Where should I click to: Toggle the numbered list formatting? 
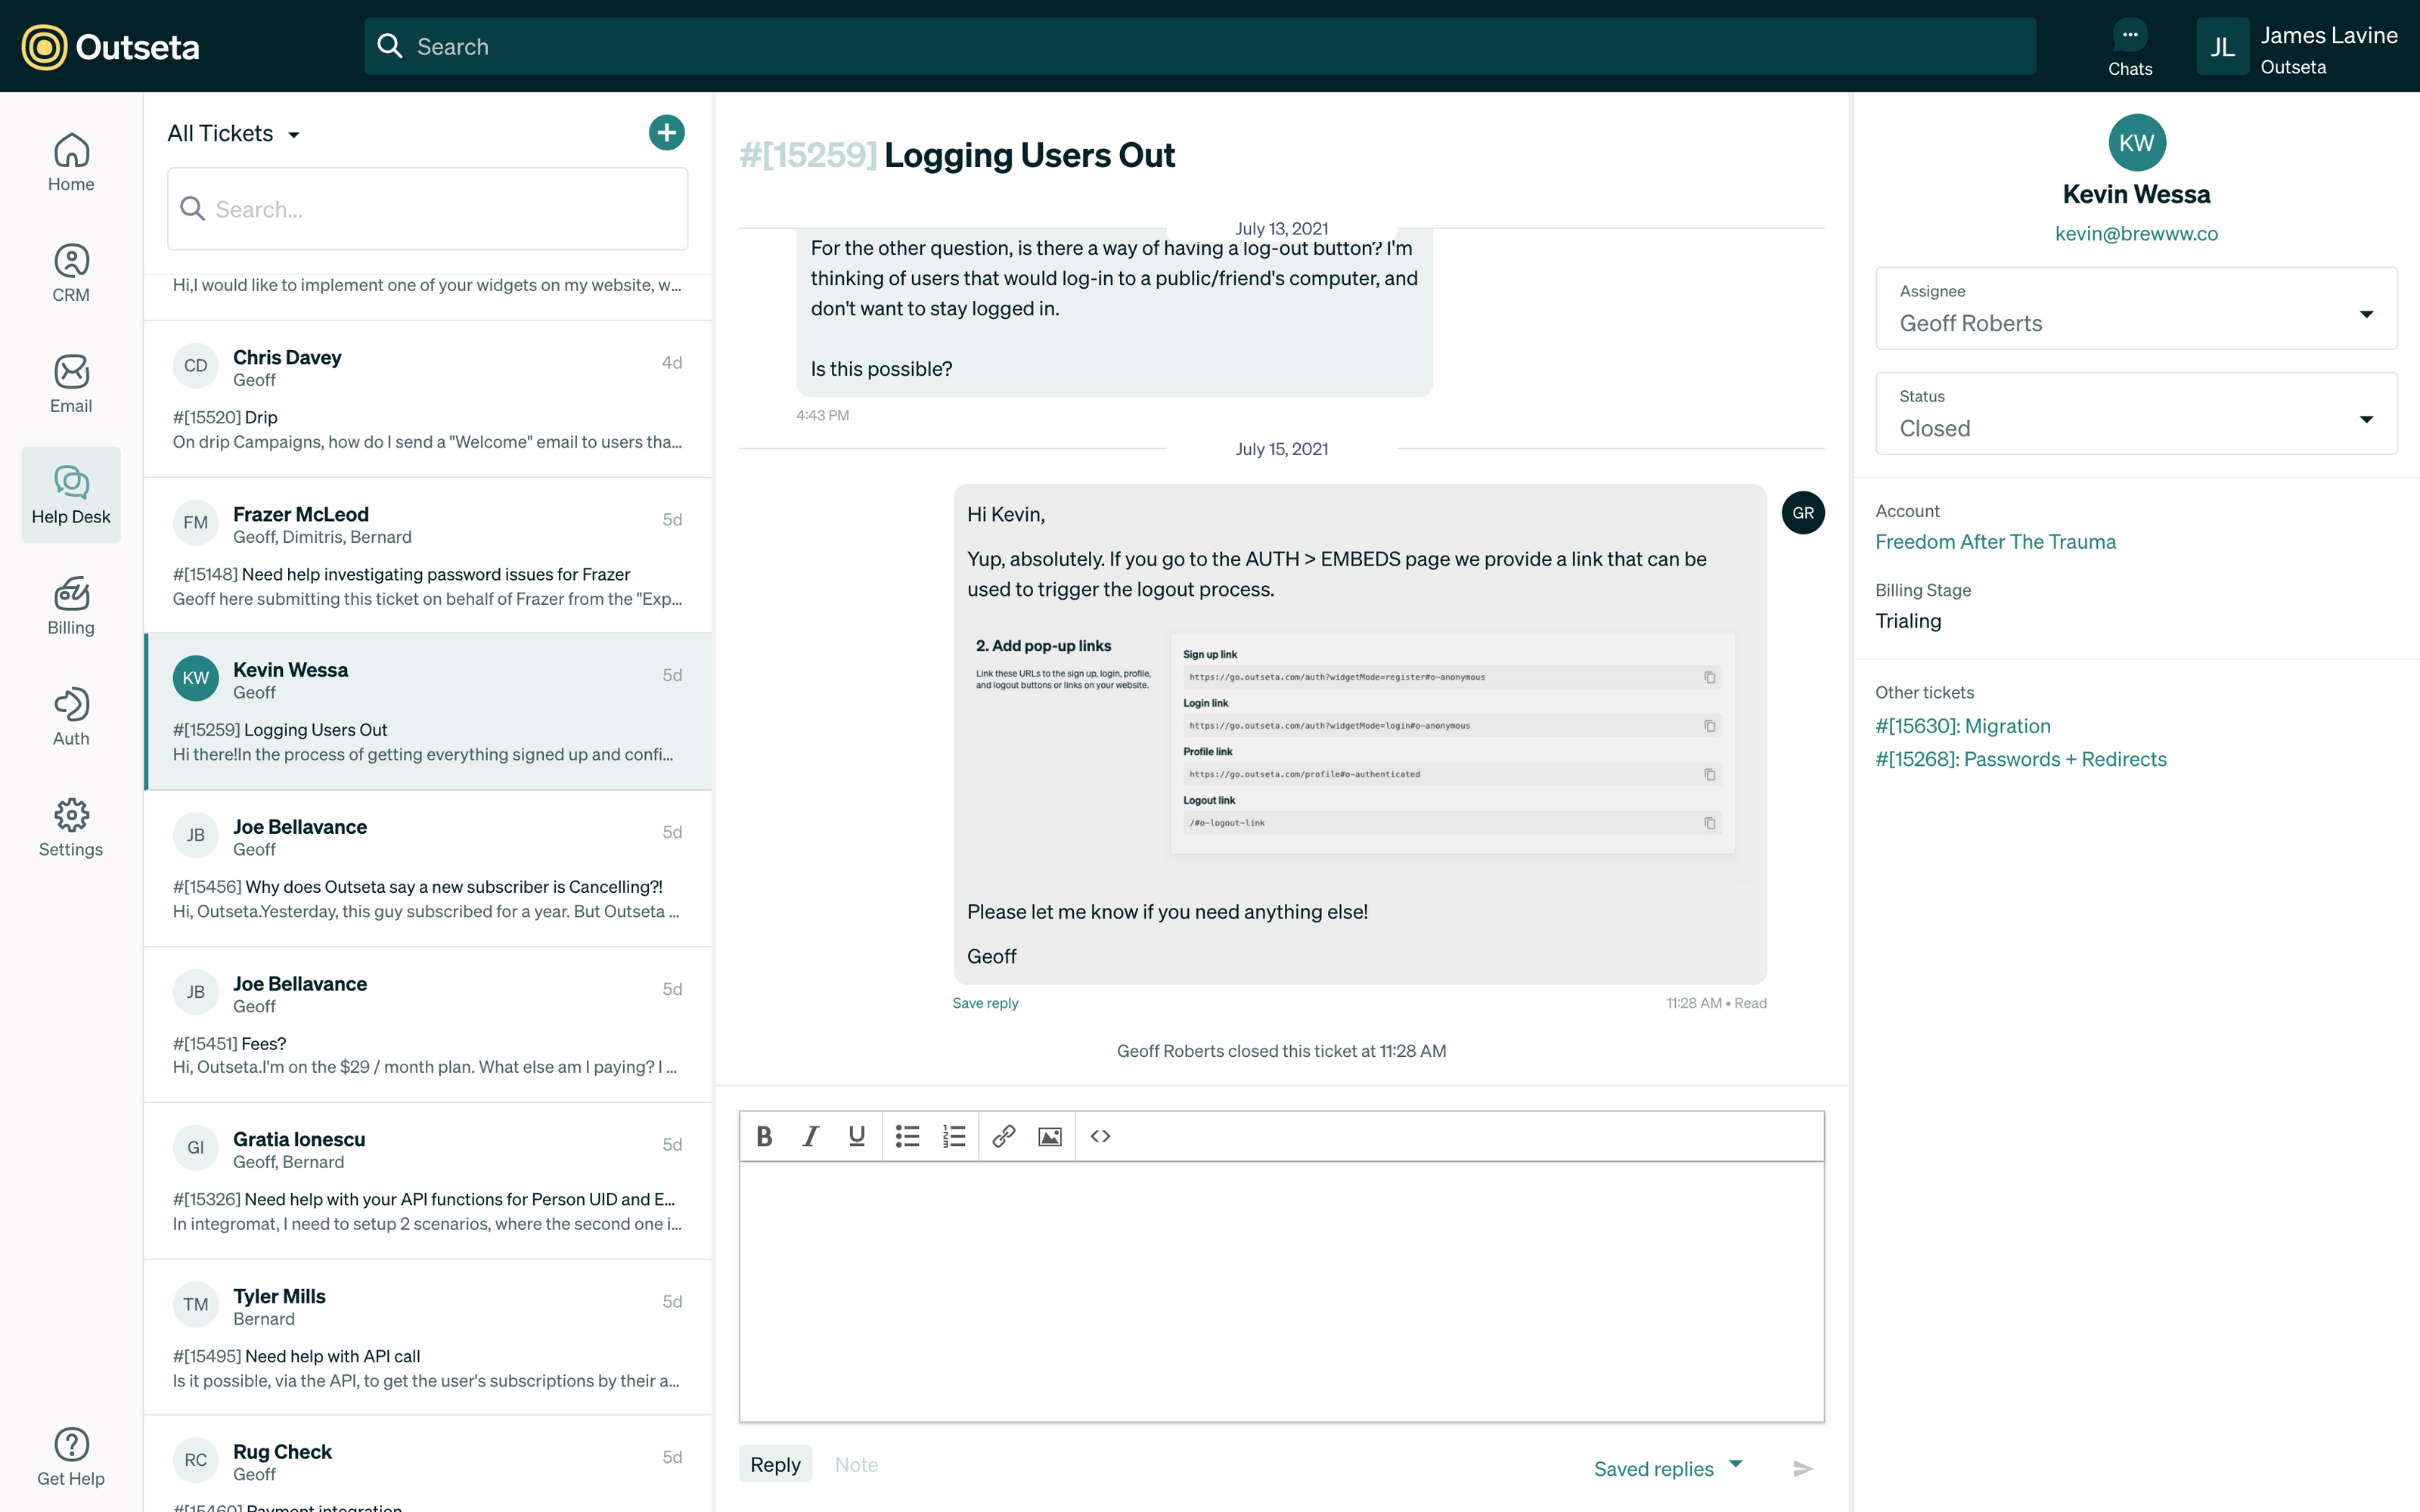pyautogui.click(x=953, y=1136)
